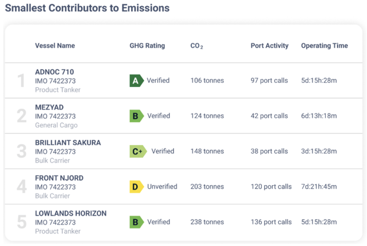This screenshot has height=246, width=367.
Task: Click operating time 6d:13h:18m
Action: tap(319, 116)
